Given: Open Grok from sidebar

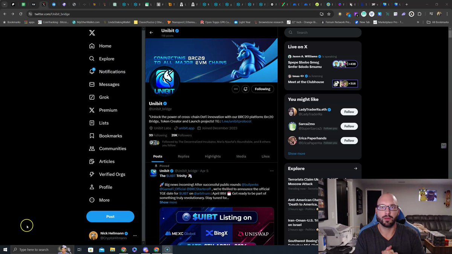Looking at the screenshot, I should point(99,97).
